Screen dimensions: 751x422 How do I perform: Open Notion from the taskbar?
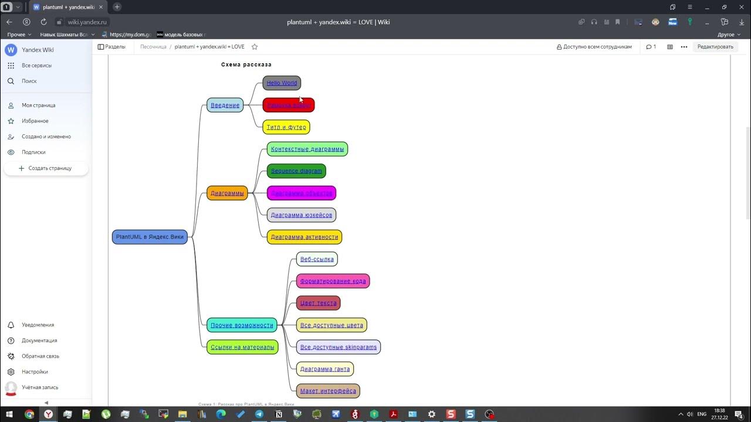pyautogui.click(x=278, y=414)
